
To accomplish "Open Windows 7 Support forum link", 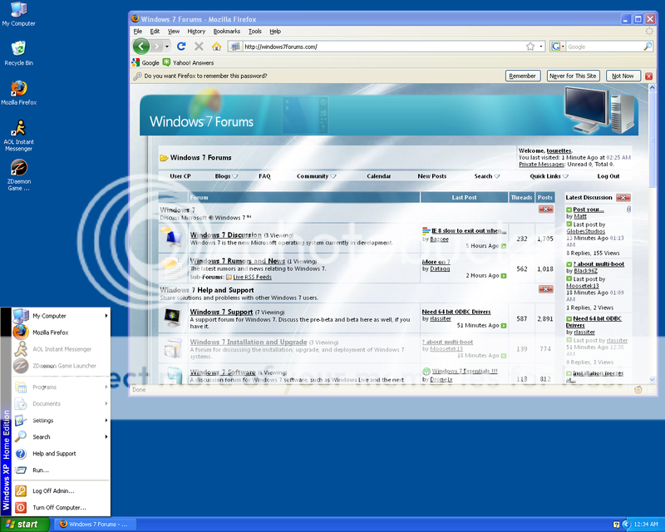I will click(221, 312).
